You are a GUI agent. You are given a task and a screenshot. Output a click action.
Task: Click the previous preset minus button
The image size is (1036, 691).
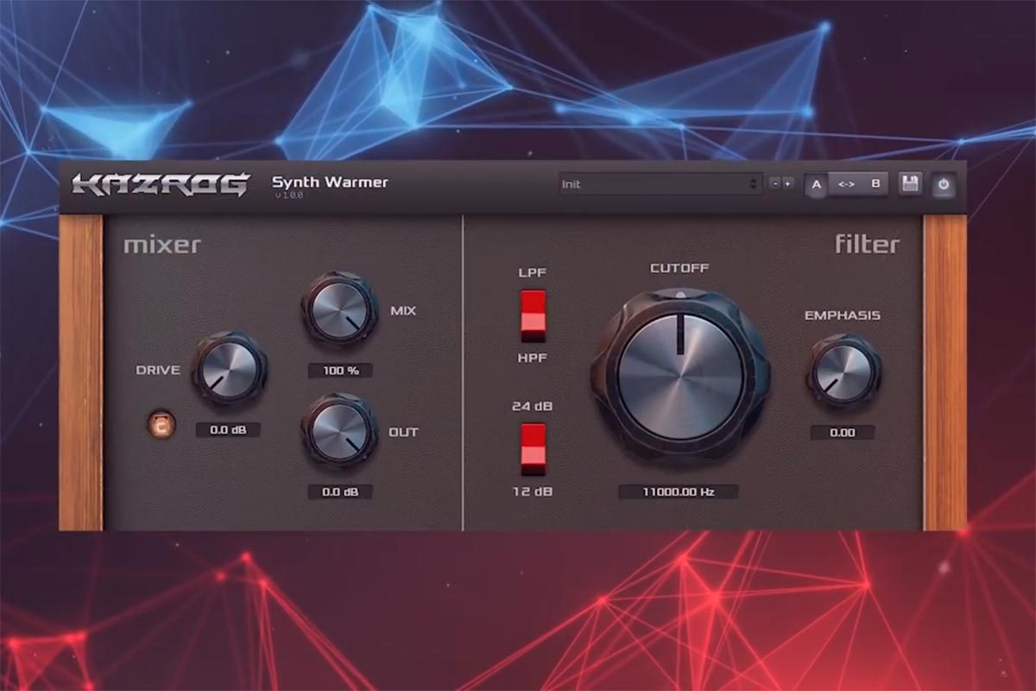pos(774,184)
